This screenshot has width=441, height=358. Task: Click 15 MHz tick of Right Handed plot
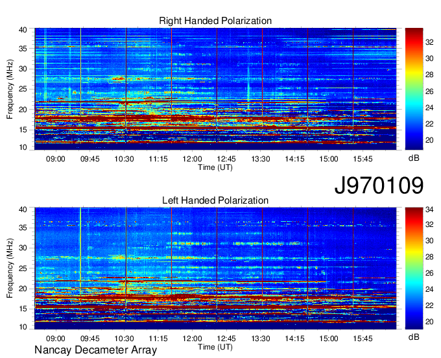pos(23,130)
